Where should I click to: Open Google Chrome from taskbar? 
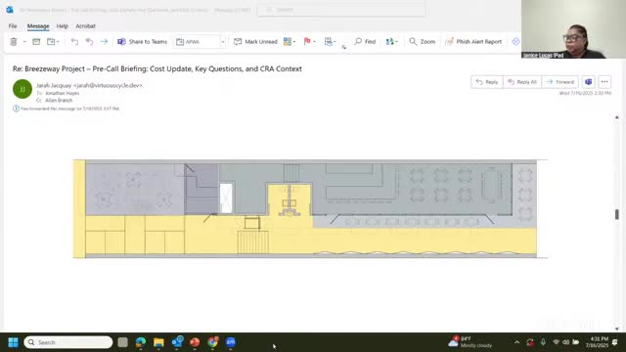(x=213, y=342)
